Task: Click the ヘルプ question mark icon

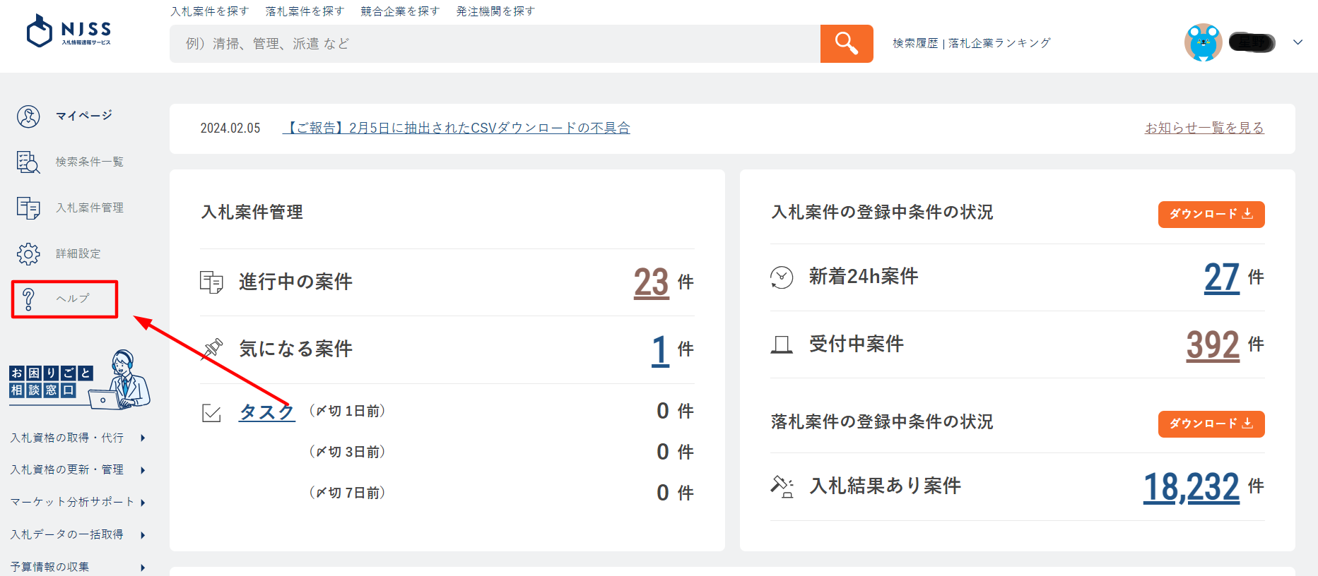Action: tap(28, 299)
